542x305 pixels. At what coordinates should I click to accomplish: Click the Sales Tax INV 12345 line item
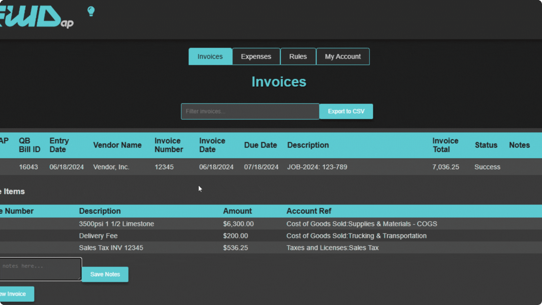[x=271, y=248]
